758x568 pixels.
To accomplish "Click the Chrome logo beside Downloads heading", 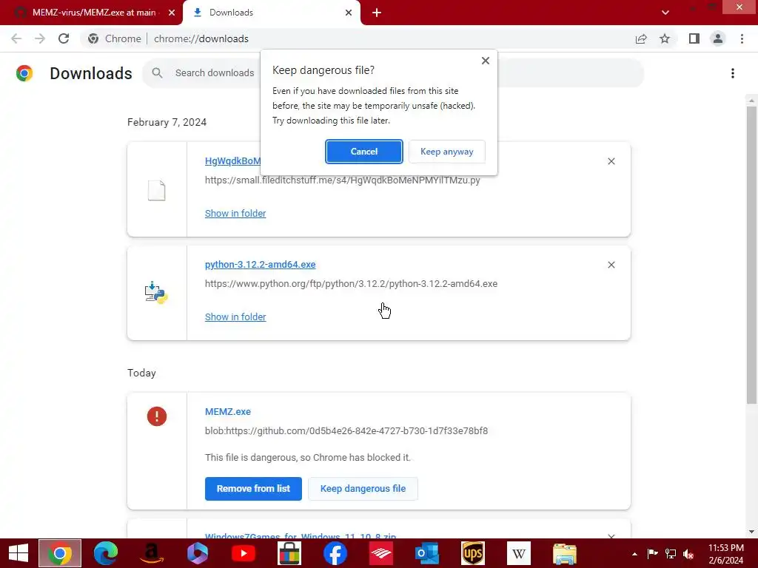I will (x=24, y=73).
